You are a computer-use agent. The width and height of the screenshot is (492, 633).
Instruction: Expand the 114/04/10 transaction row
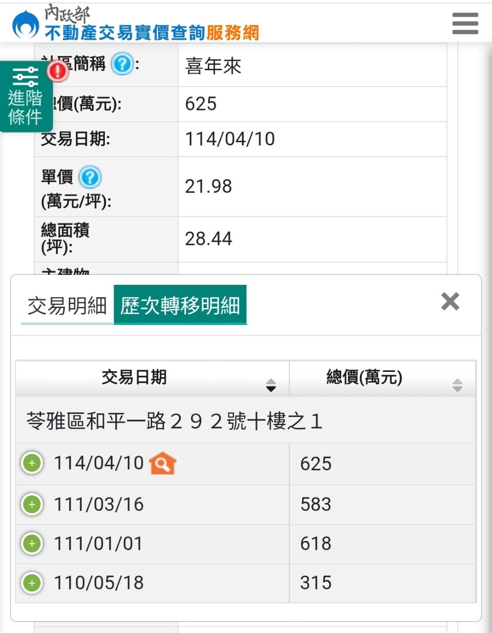(x=32, y=463)
